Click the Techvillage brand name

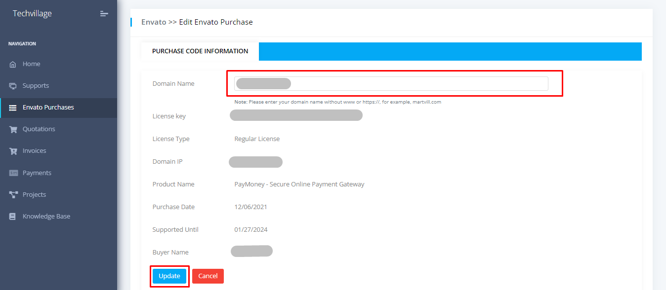point(32,14)
